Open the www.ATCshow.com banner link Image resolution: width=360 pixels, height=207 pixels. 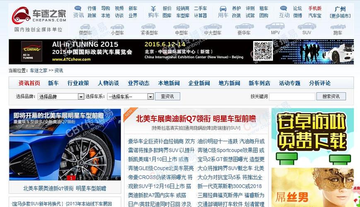click(71, 60)
